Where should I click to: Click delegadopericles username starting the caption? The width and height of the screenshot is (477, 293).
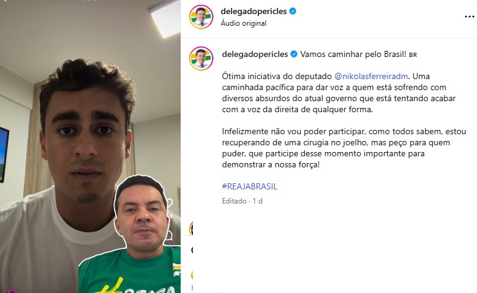coord(255,54)
